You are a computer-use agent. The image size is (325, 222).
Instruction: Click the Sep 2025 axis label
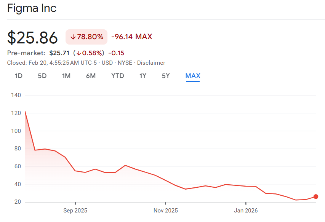click(x=75, y=211)
